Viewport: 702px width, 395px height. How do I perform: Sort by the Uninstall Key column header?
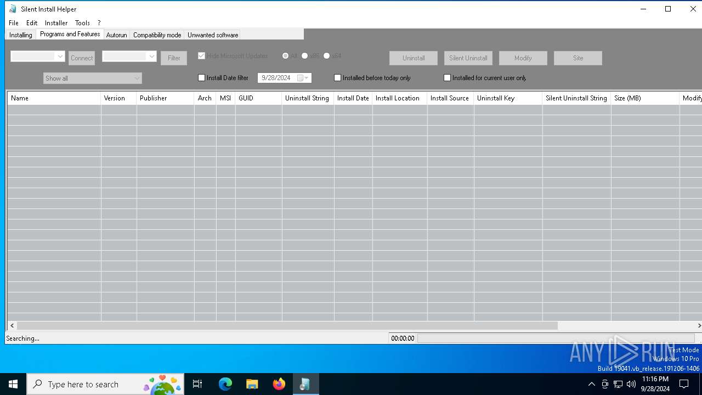508,98
